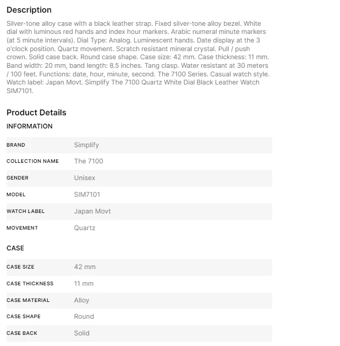Click the 42 mm case size value
340x346 pixels.
[84, 267]
